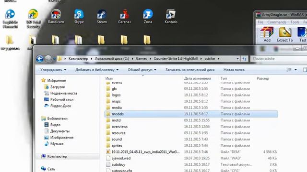
Task: Click the Explorer forward arrow button
Action: tap(48, 59)
